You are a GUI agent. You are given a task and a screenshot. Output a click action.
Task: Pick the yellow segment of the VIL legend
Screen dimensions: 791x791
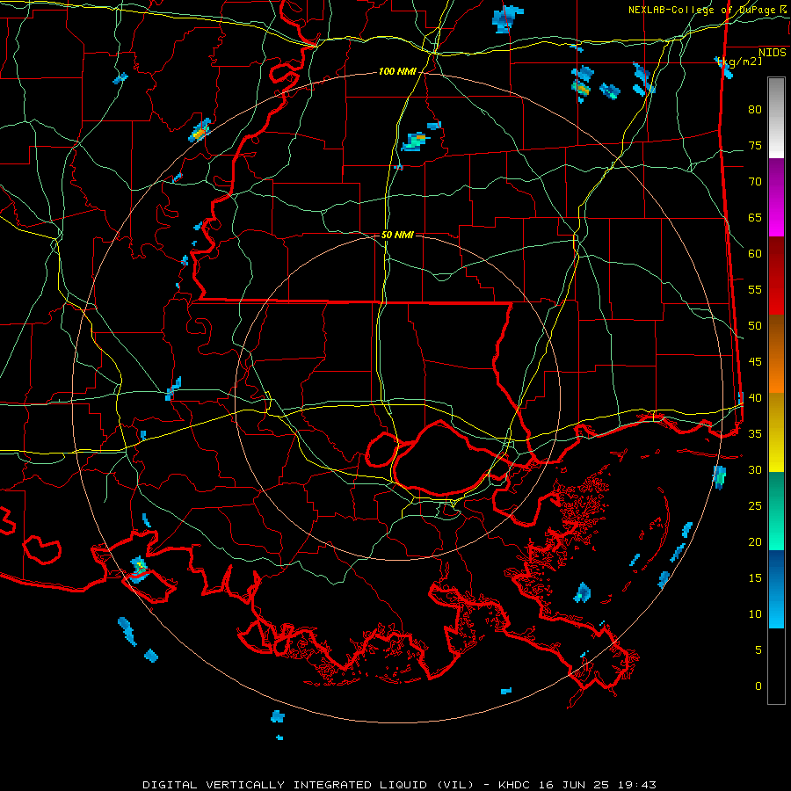coord(776,432)
